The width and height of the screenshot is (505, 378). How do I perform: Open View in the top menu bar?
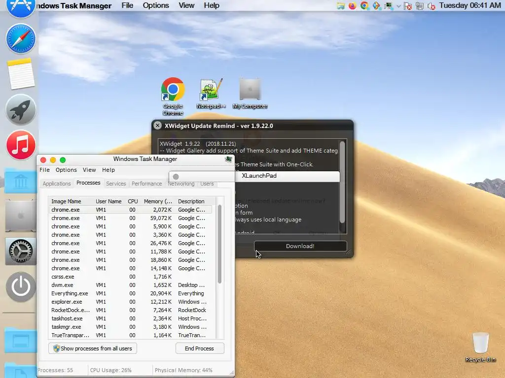click(186, 5)
